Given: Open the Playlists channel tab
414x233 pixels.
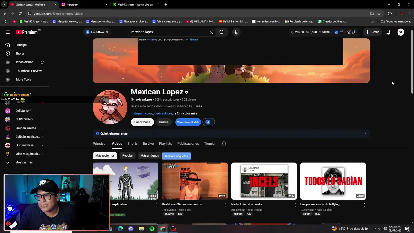Looking at the screenshot, I should point(166,144).
